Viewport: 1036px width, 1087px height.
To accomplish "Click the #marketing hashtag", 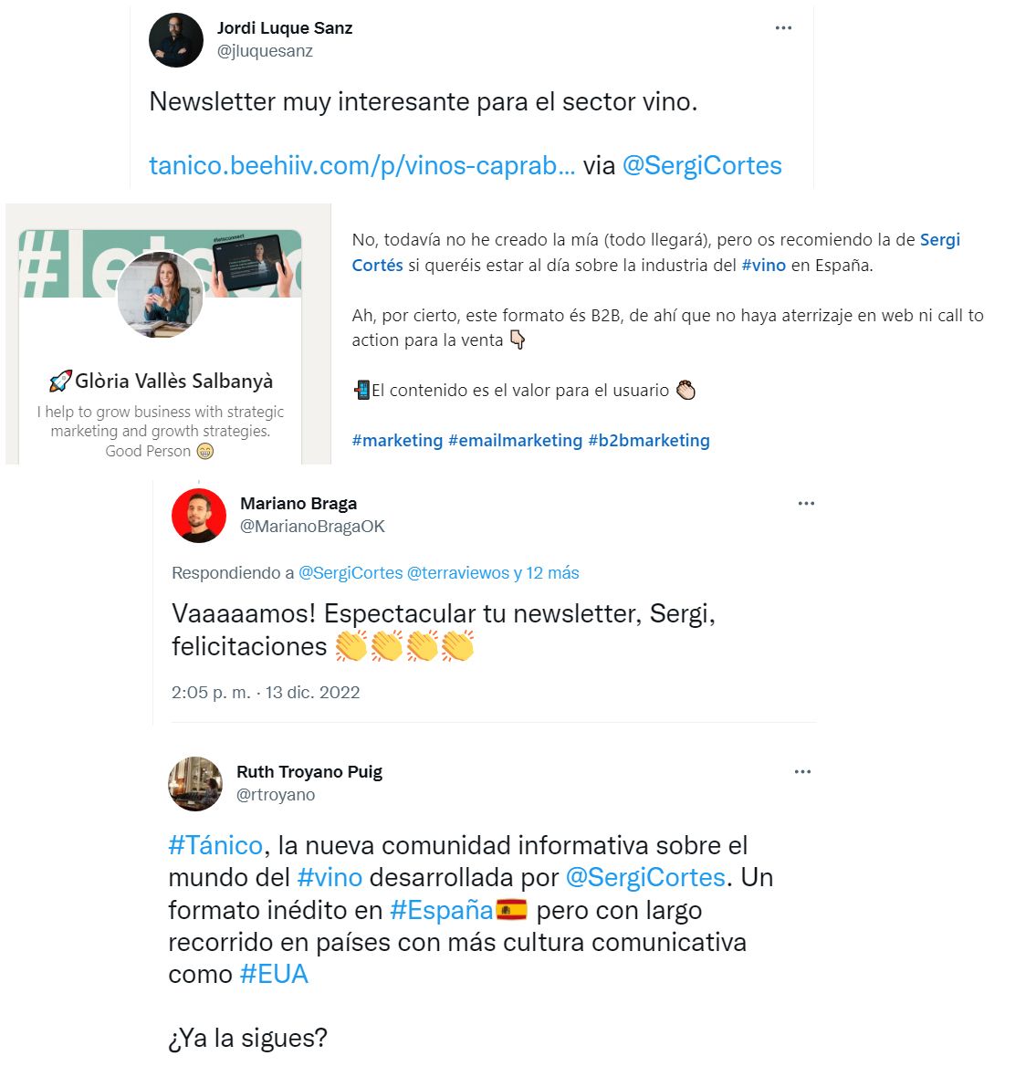I will (x=397, y=441).
